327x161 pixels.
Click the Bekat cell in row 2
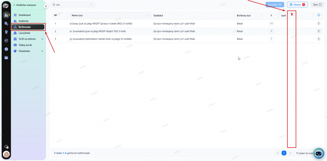pos(240,31)
